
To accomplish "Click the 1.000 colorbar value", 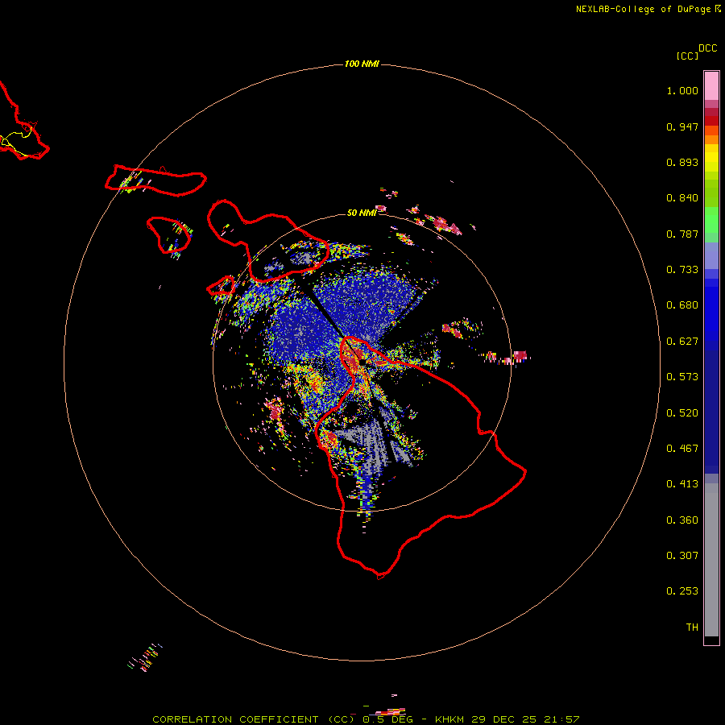I will point(682,90).
